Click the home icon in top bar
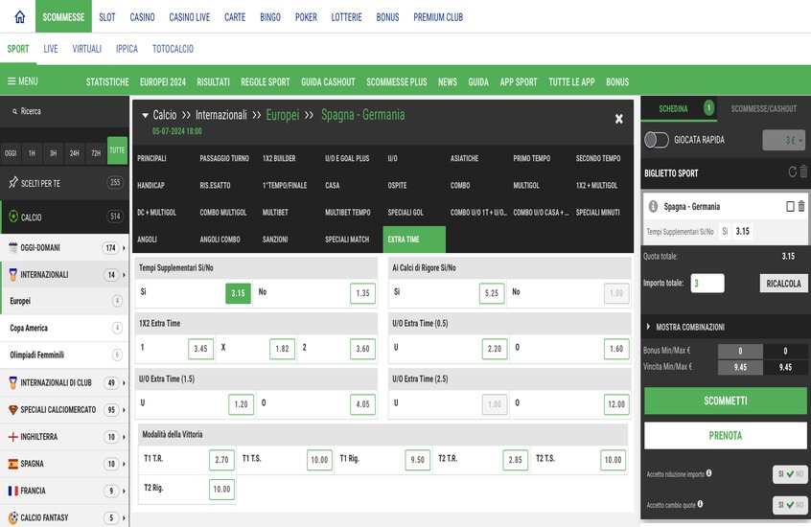 (x=19, y=17)
